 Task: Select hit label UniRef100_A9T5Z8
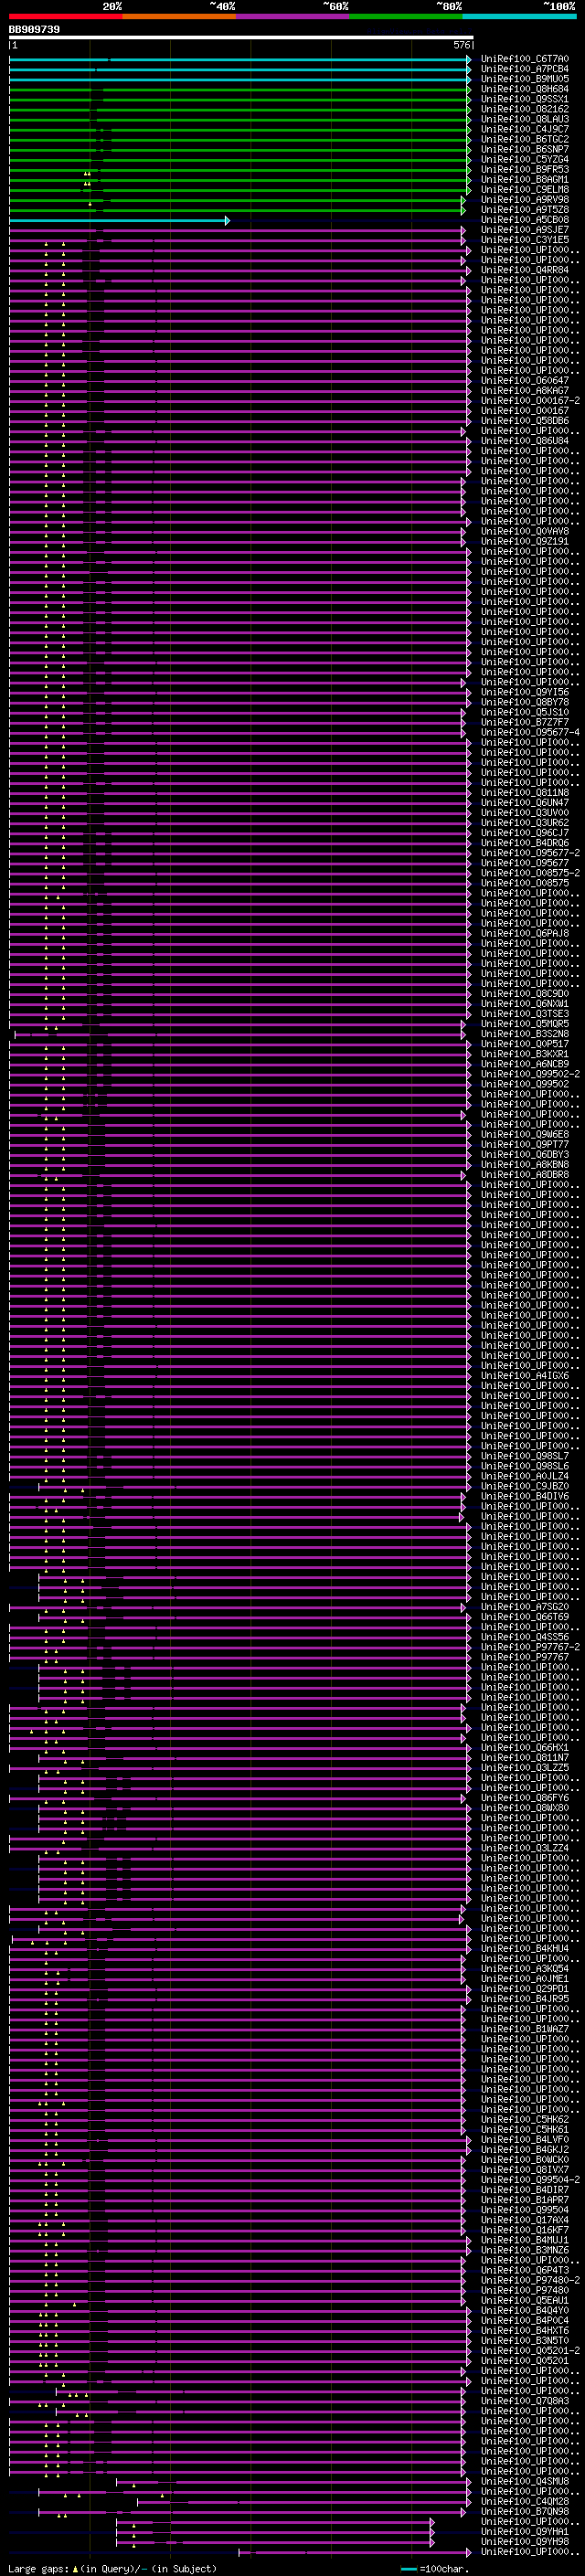(x=524, y=209)
